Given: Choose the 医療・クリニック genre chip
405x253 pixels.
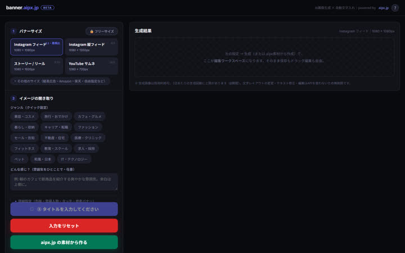Looking at the screenshot, I should coord(88,138).
